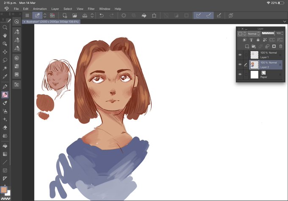The image size is (288, 201).
Task: Click New raster layer icon in Layer panel
Action: pyautogui.click(x=247, y=47)
